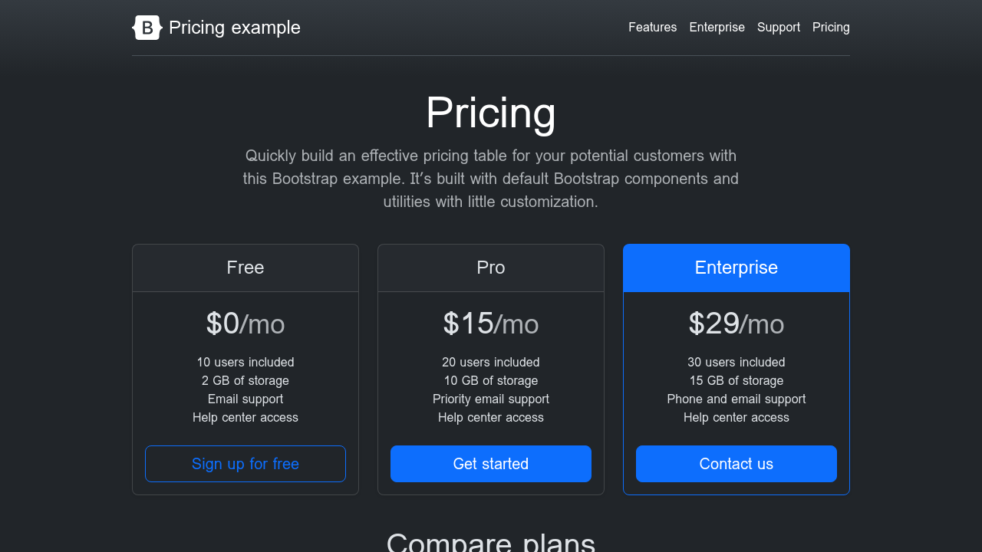Click the $29/mo price

pyautogui.click(x=736, y=324)
